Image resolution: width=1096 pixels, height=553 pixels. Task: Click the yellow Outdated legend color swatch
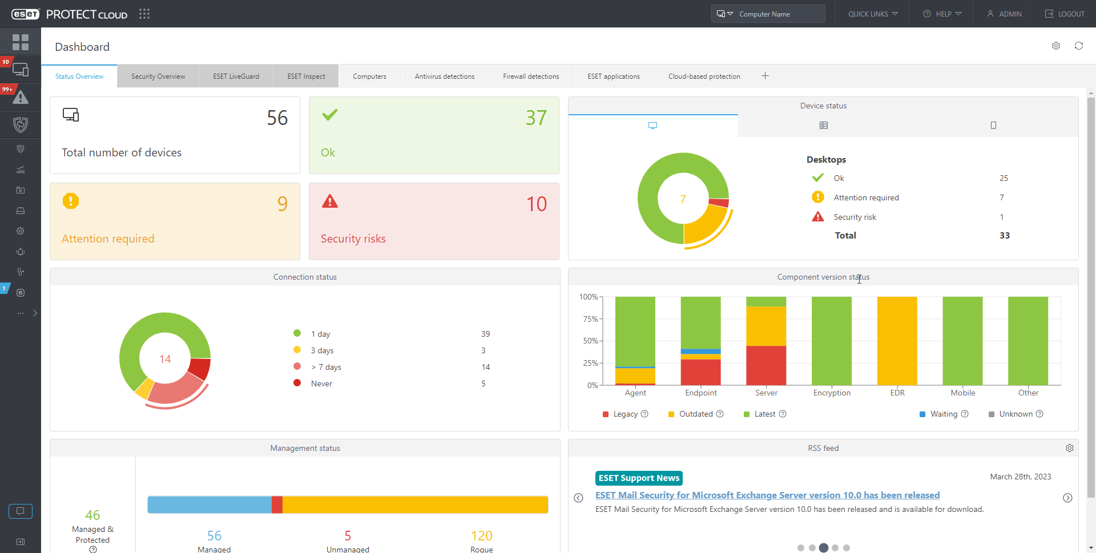(x=671, y=414)
